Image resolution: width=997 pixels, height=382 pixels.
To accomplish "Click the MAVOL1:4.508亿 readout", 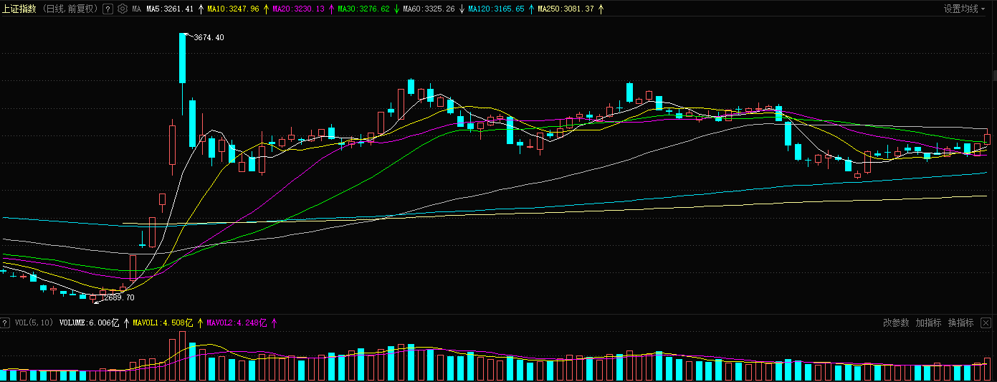I will (x=163, y=323).
